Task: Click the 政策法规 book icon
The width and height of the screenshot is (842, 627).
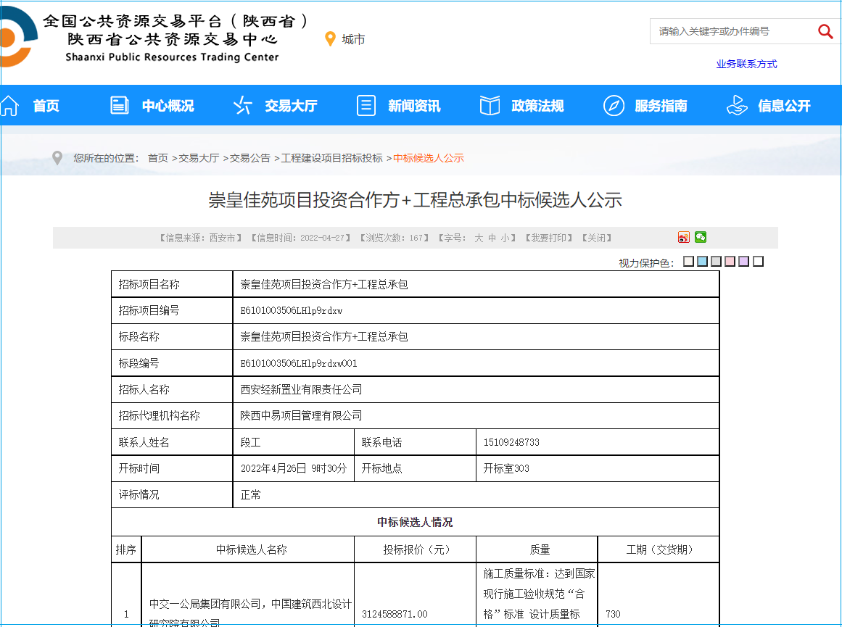Action: pos(490,106)
